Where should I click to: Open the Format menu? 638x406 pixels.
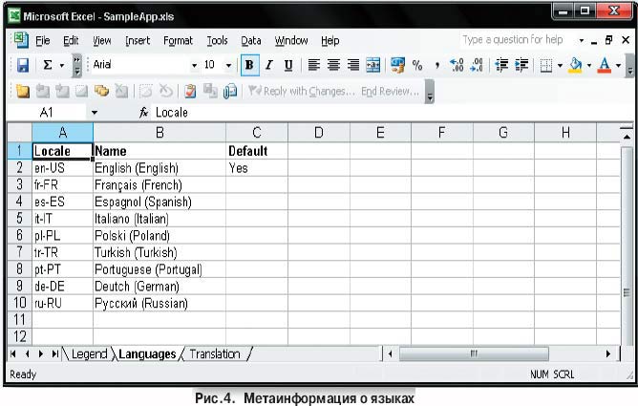tap(178, 41)
